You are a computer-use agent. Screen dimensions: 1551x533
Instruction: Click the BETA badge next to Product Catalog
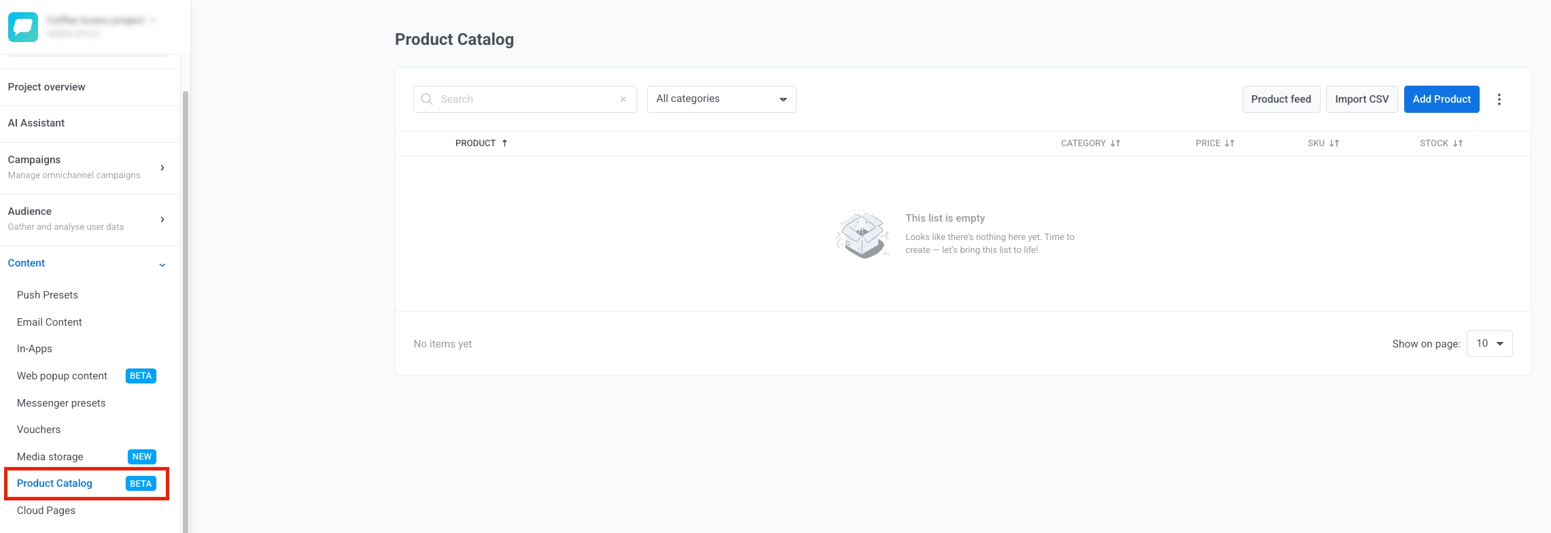point(141,483)
